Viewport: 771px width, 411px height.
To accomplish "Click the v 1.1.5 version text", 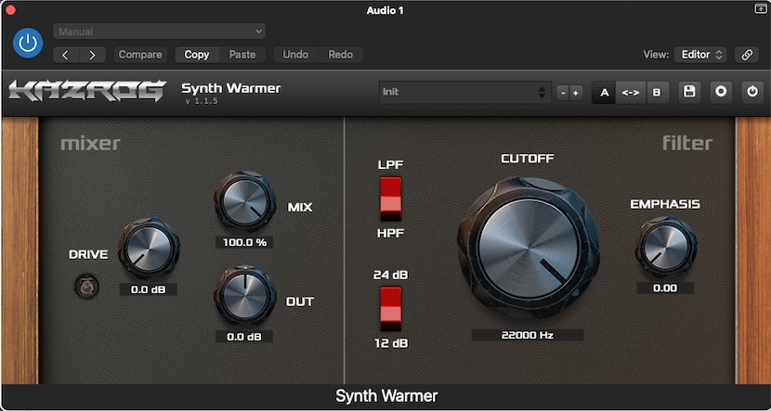I will [201, 101].
